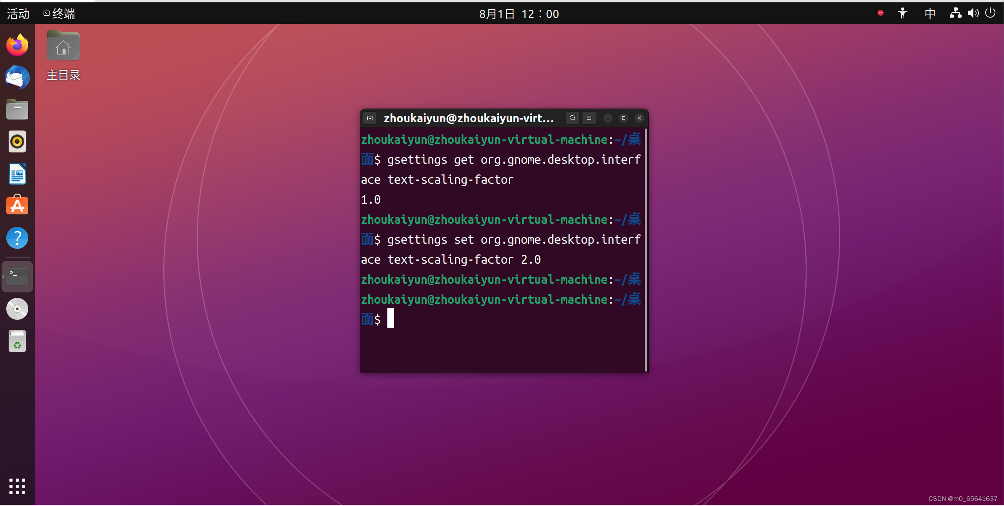Viewport: 1004px width, 506px height.
Task: Launch Firefox from the dock
Action: point(17,45)
